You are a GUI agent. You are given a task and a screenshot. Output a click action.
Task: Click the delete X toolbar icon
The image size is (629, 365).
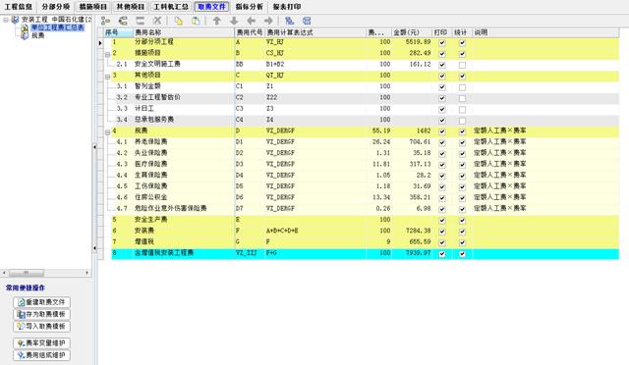[157, 21]
